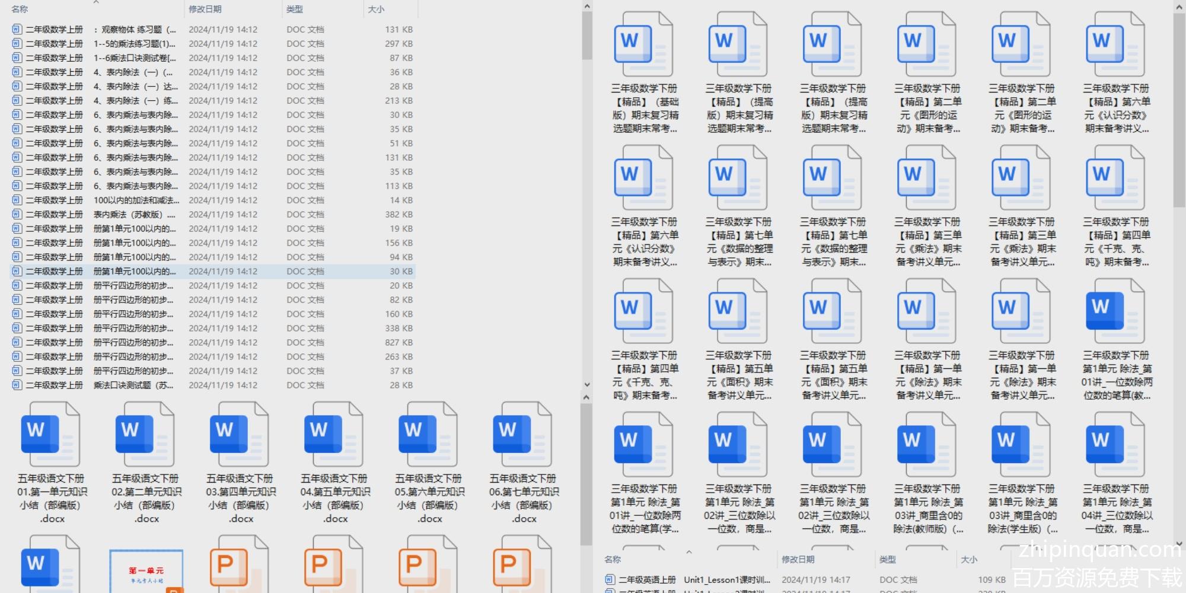Click the 382 KB size cell
Screen dimensions: 1186x593
[x=398, y=214]
